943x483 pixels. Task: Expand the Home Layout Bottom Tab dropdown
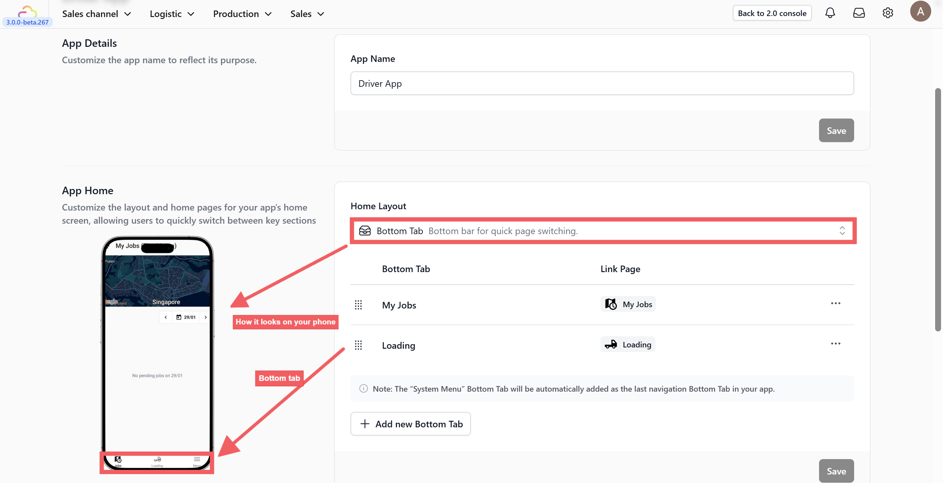pos(603,231)
